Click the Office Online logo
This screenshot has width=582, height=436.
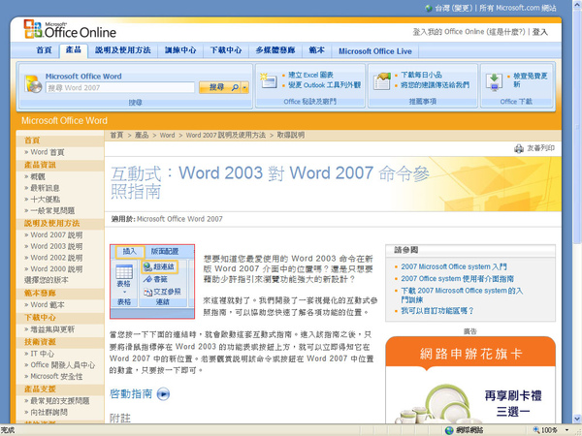70,29
